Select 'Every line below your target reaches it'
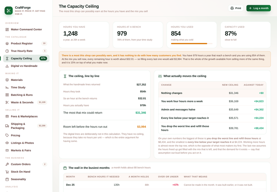The height and width of the screenshot is (192, 277). coord(212,118)
